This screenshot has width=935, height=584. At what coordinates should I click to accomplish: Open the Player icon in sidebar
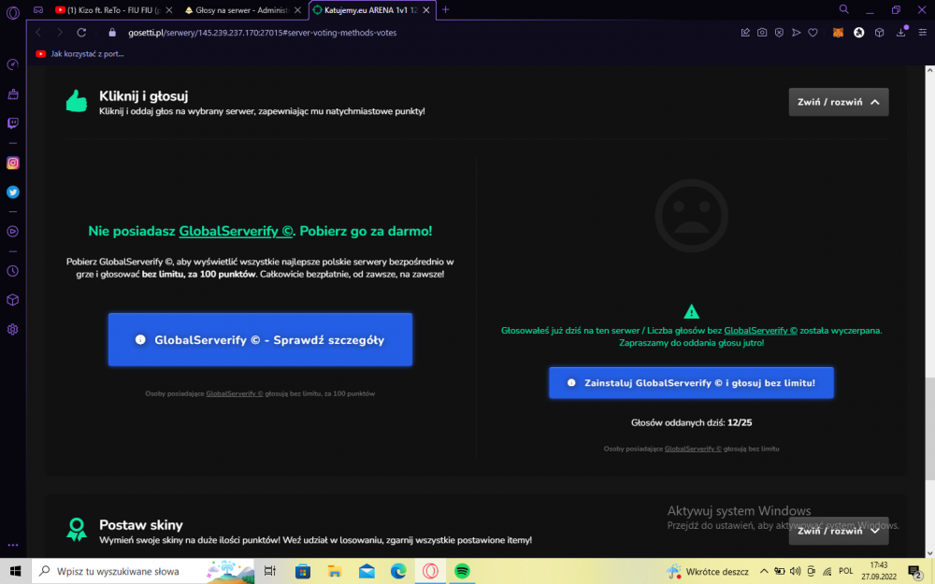click(12, 231)
